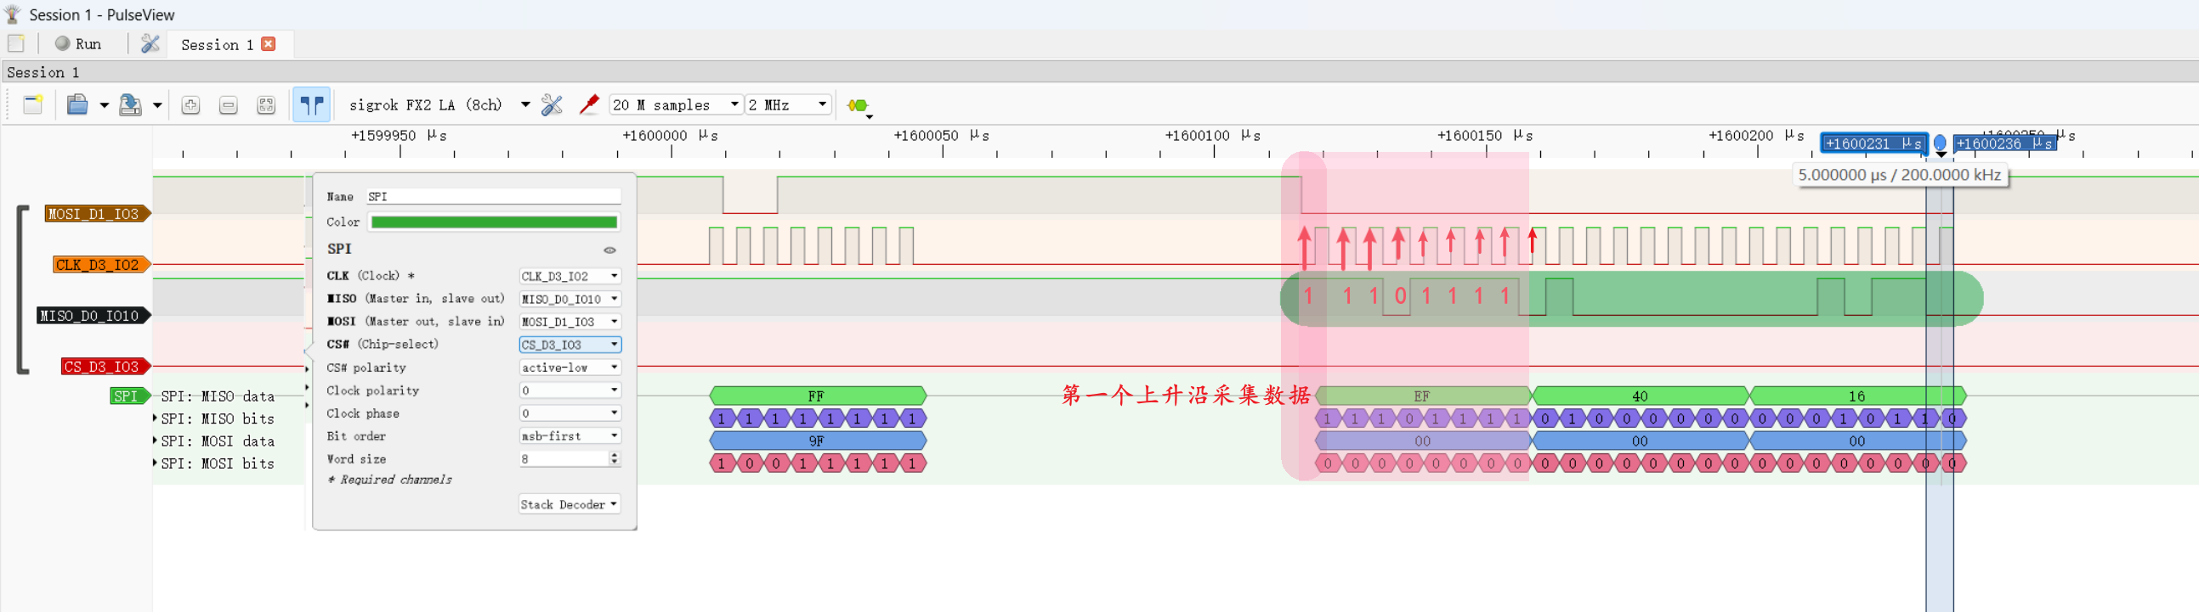Open CS# channel dropdown CS_D3_IO3
Screen dimensions: 2199x612
pos(570,345)
